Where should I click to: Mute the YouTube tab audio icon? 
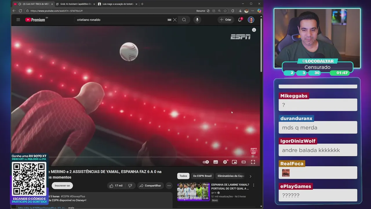pos(19,4)
